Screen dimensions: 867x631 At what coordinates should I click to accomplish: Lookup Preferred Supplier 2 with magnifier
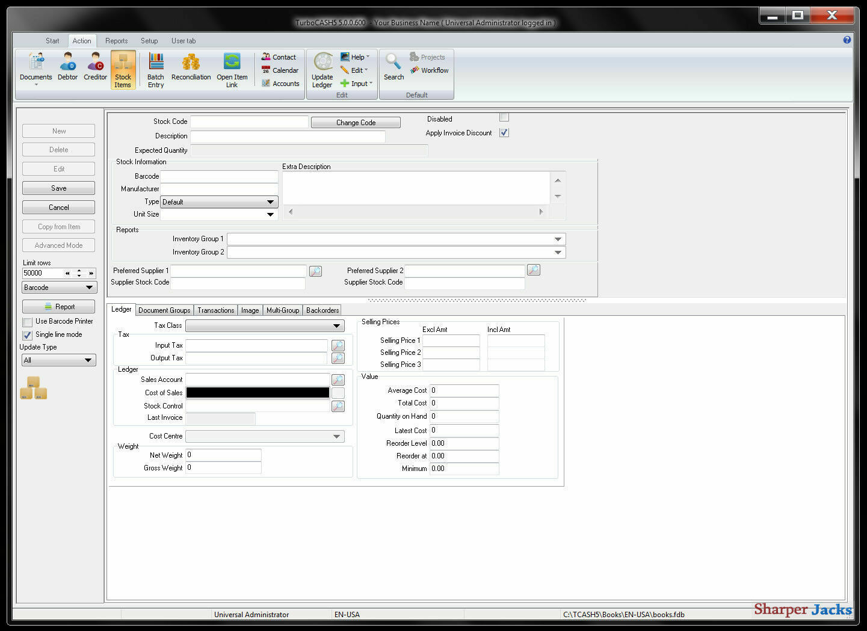click(533, 270)
